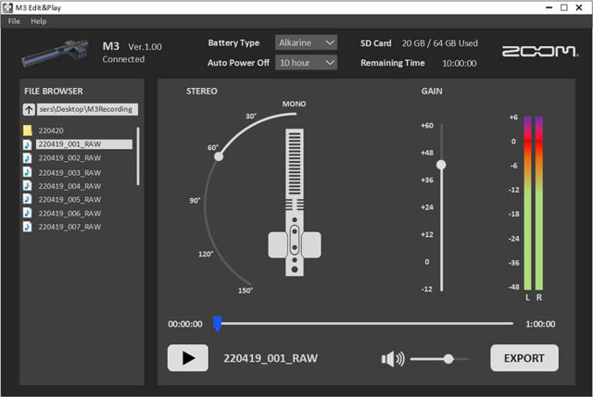Click the total duration label 1:00:00

coord(540,324)
